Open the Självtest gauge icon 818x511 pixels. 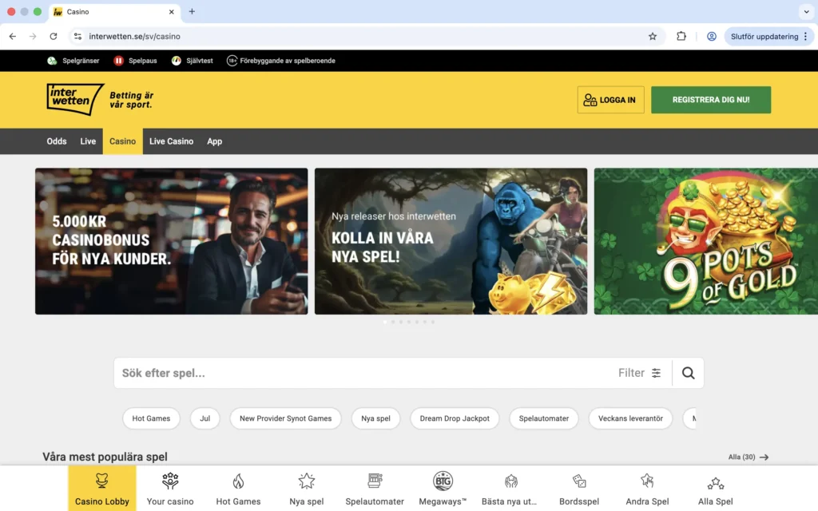click(x=177, y=60)
